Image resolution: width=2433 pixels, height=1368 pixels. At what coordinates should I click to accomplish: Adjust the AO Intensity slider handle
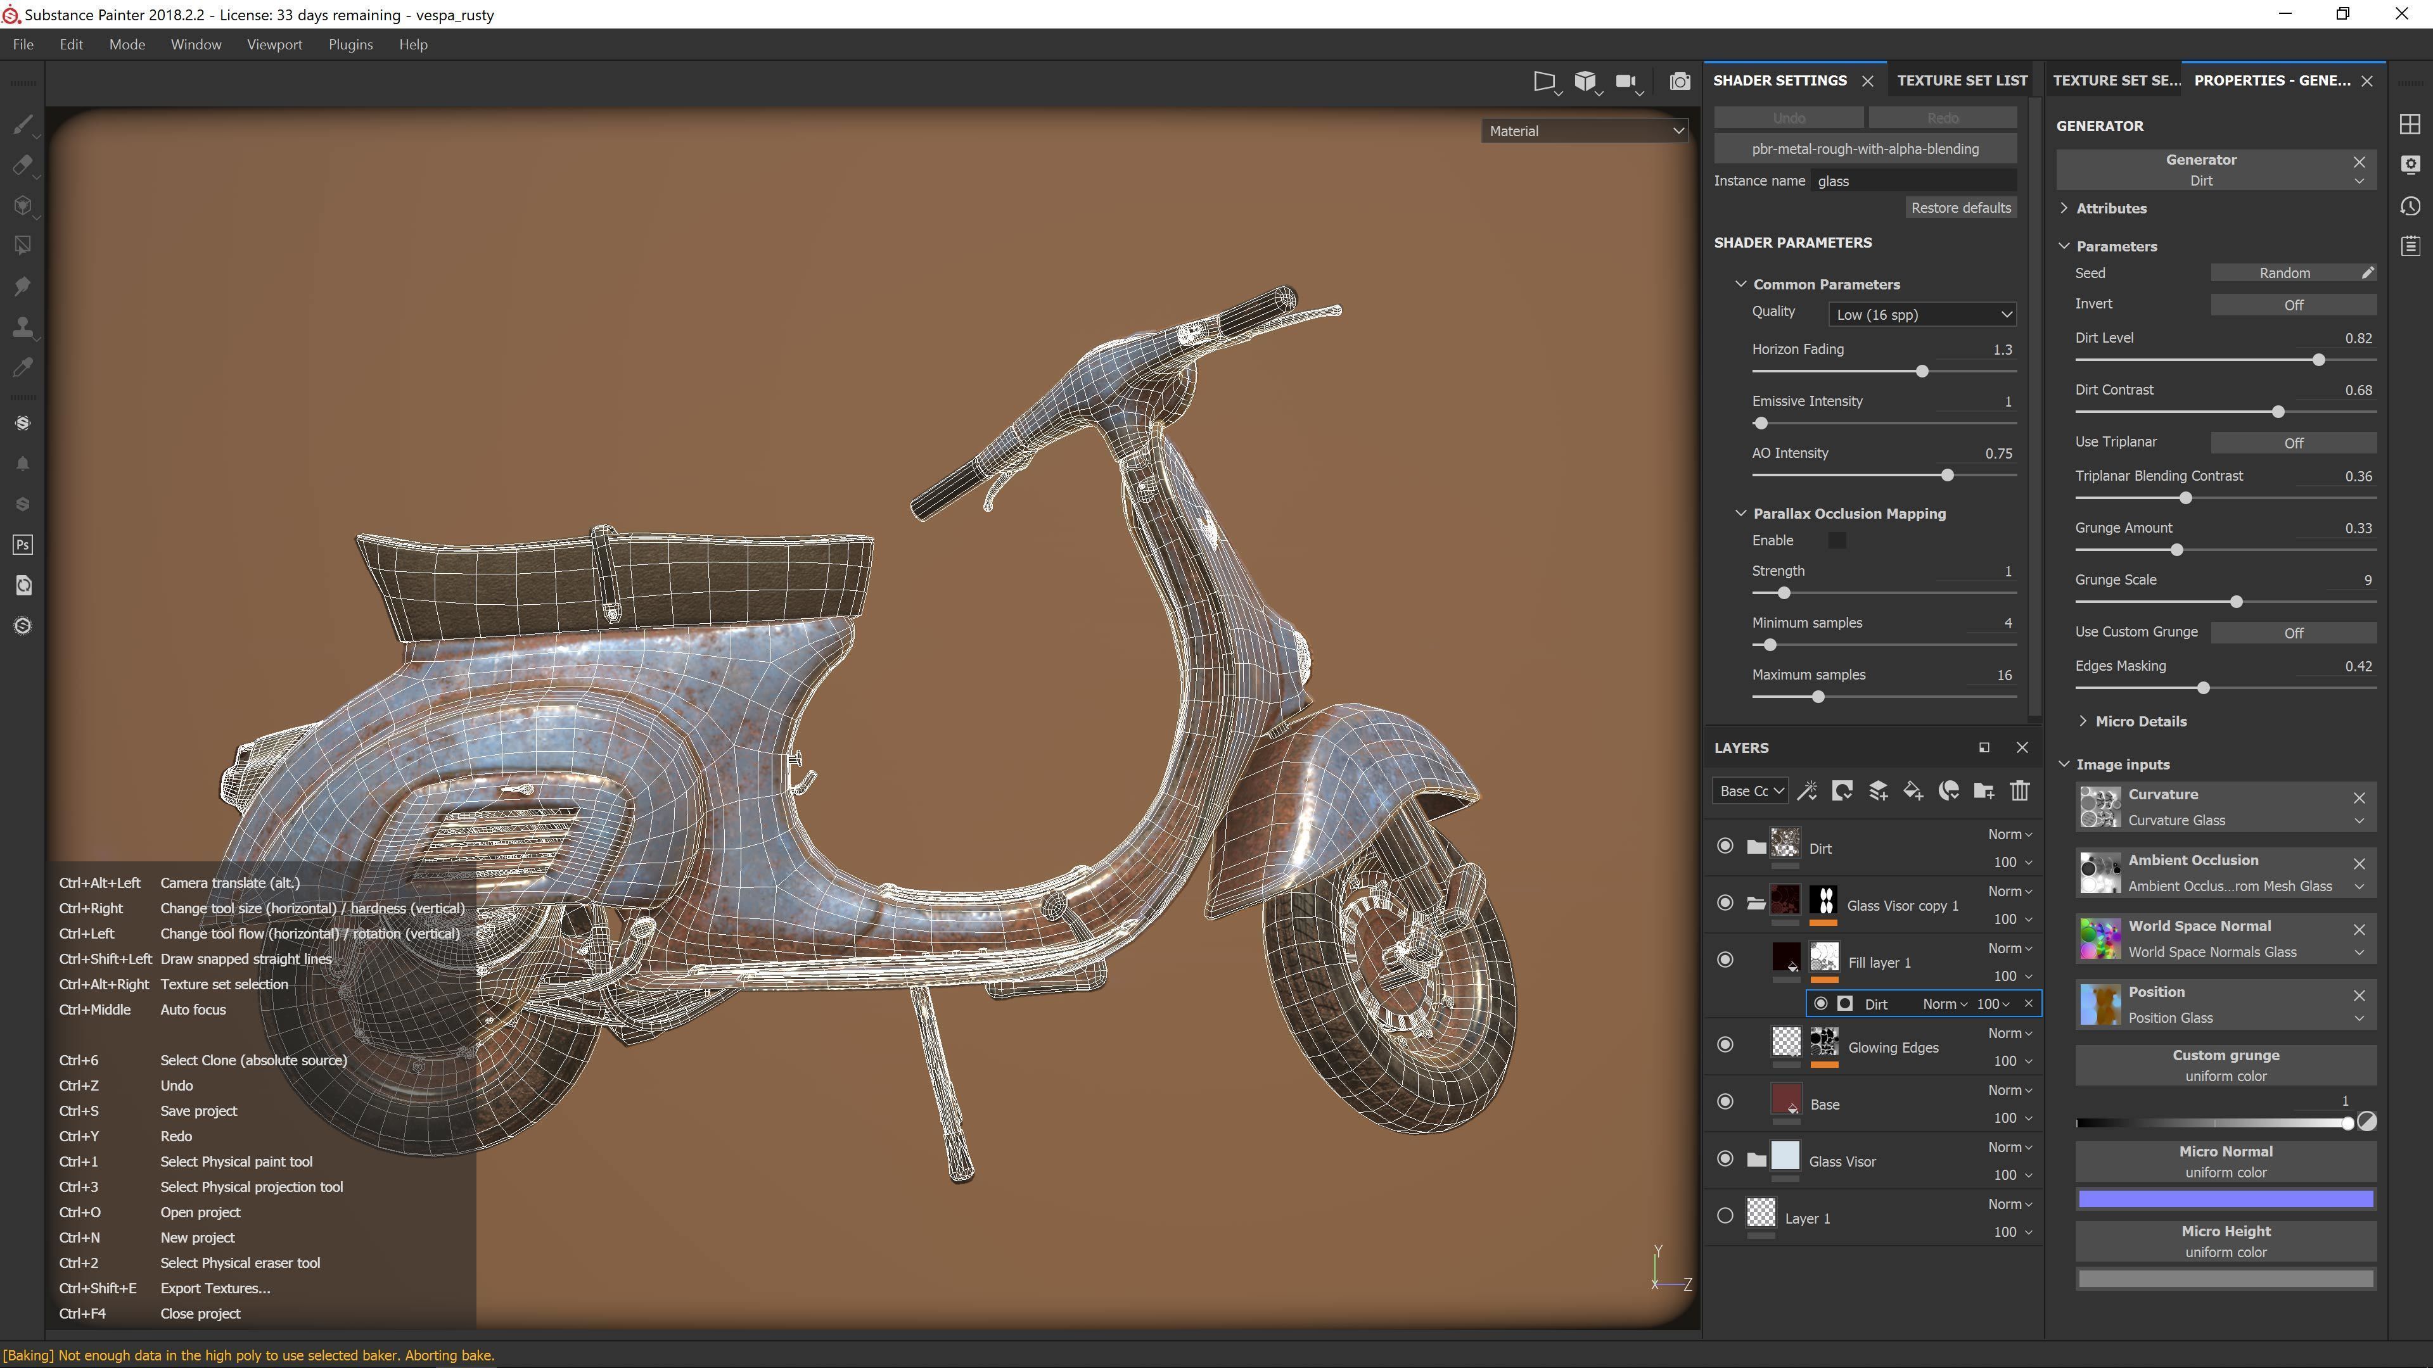point(1946,476)
